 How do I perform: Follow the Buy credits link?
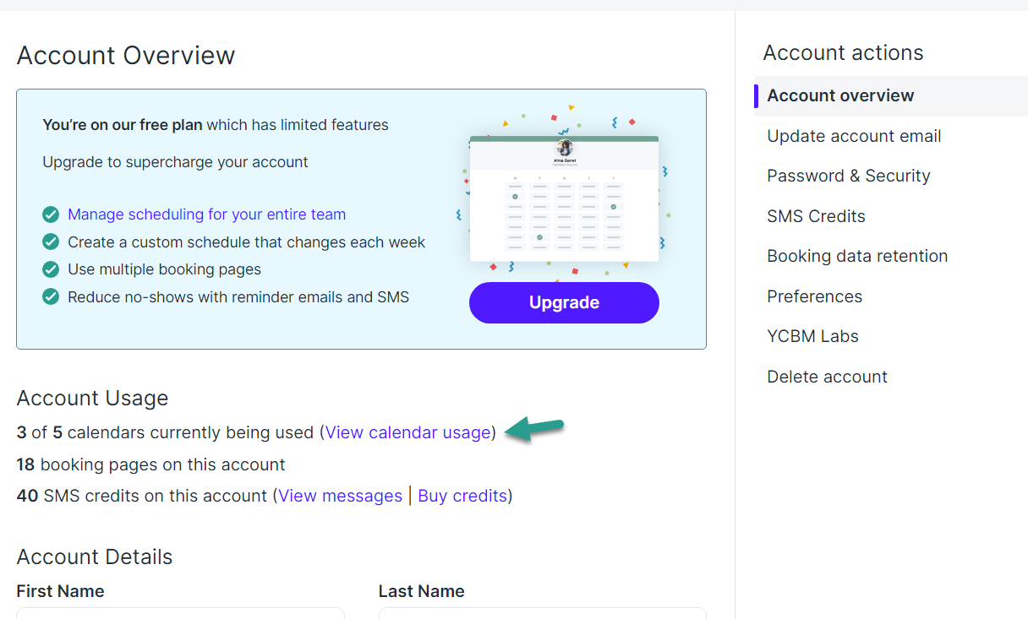pos(462,496)
